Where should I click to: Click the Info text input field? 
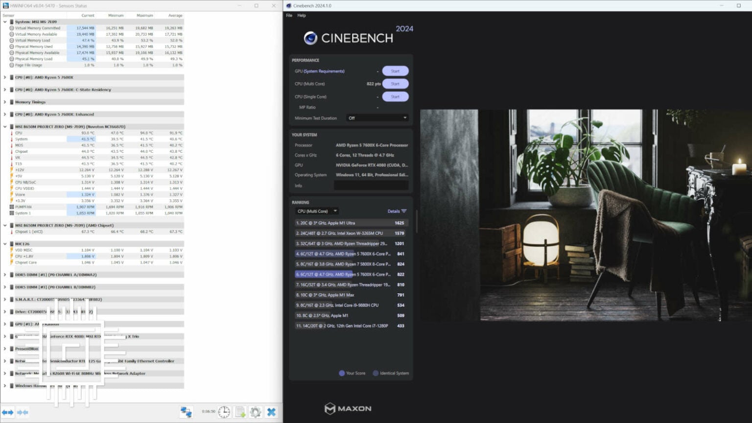tap(371, 186)
